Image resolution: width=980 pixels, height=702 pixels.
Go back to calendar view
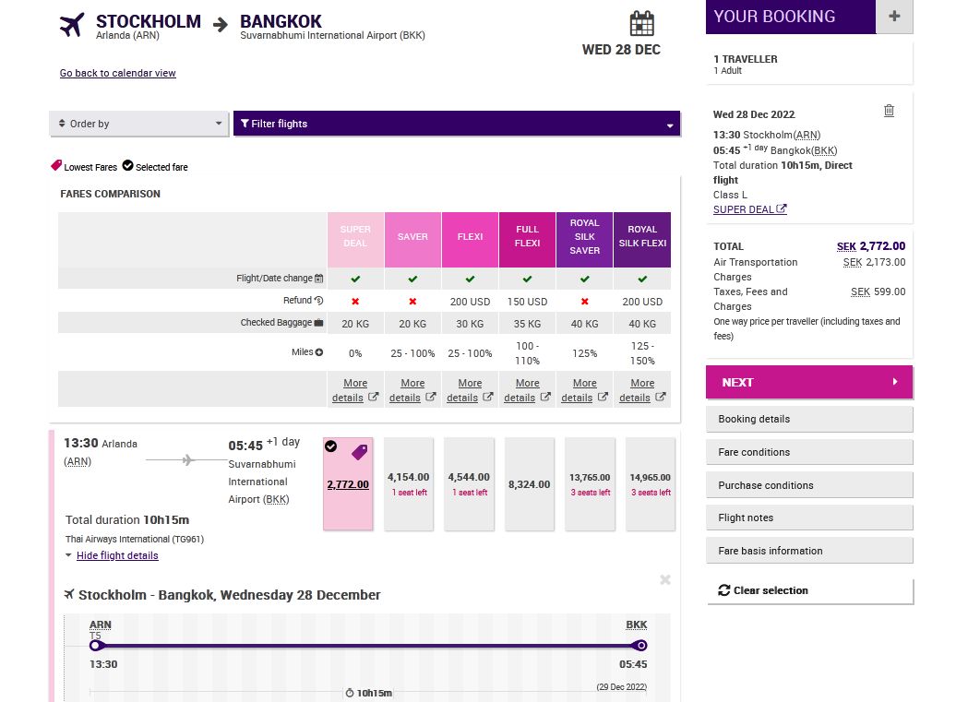coord(117,73)
